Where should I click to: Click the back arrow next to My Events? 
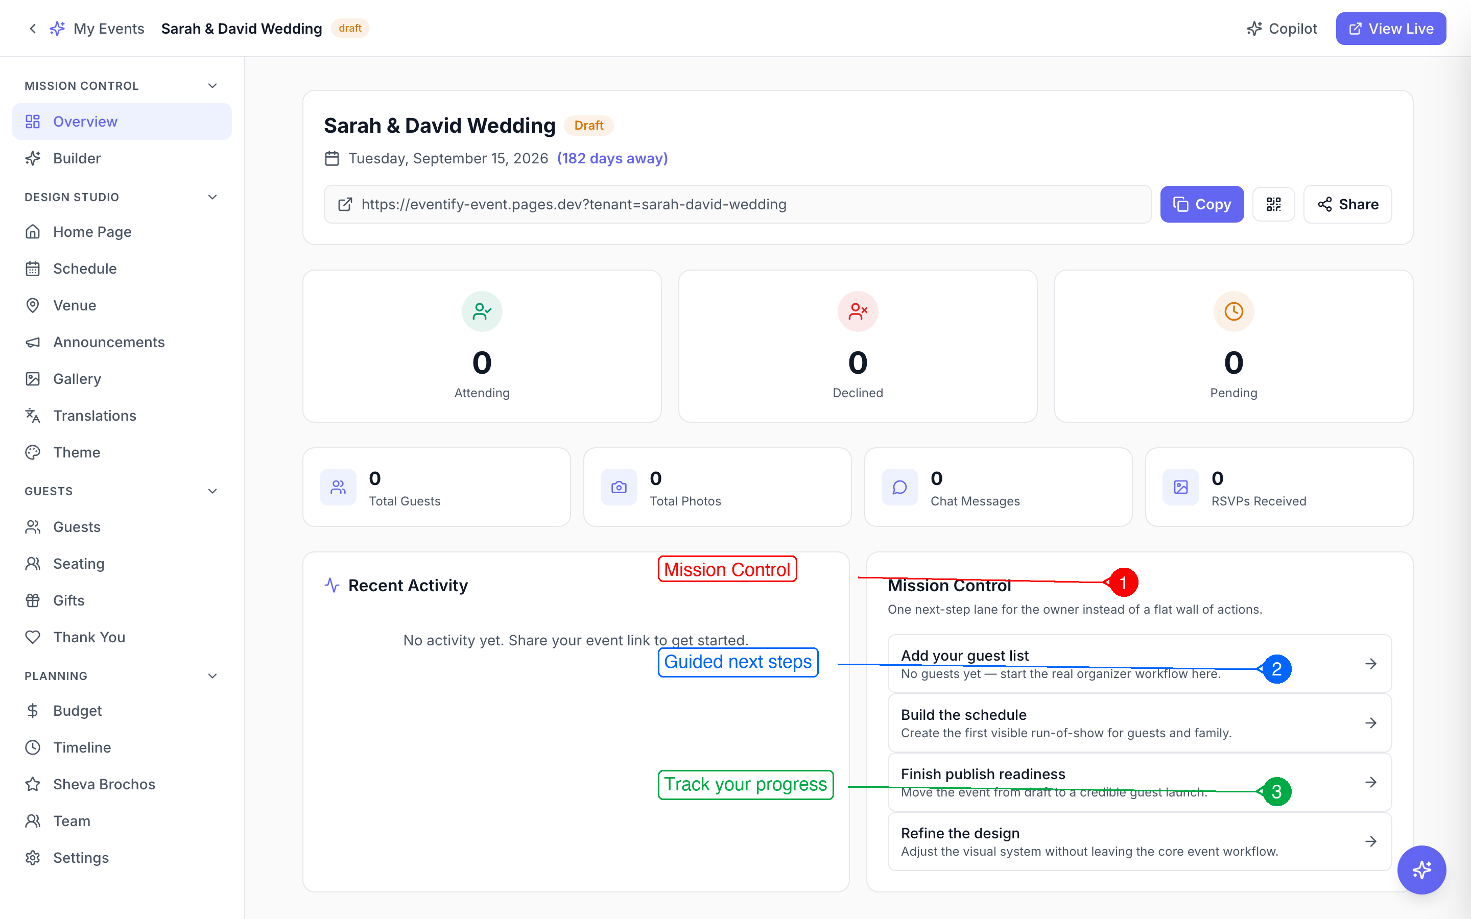click(x=33, y=29)
